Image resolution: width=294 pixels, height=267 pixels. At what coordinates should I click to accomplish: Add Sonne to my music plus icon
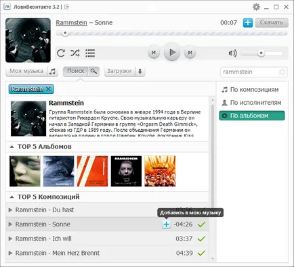click(166, 224)
